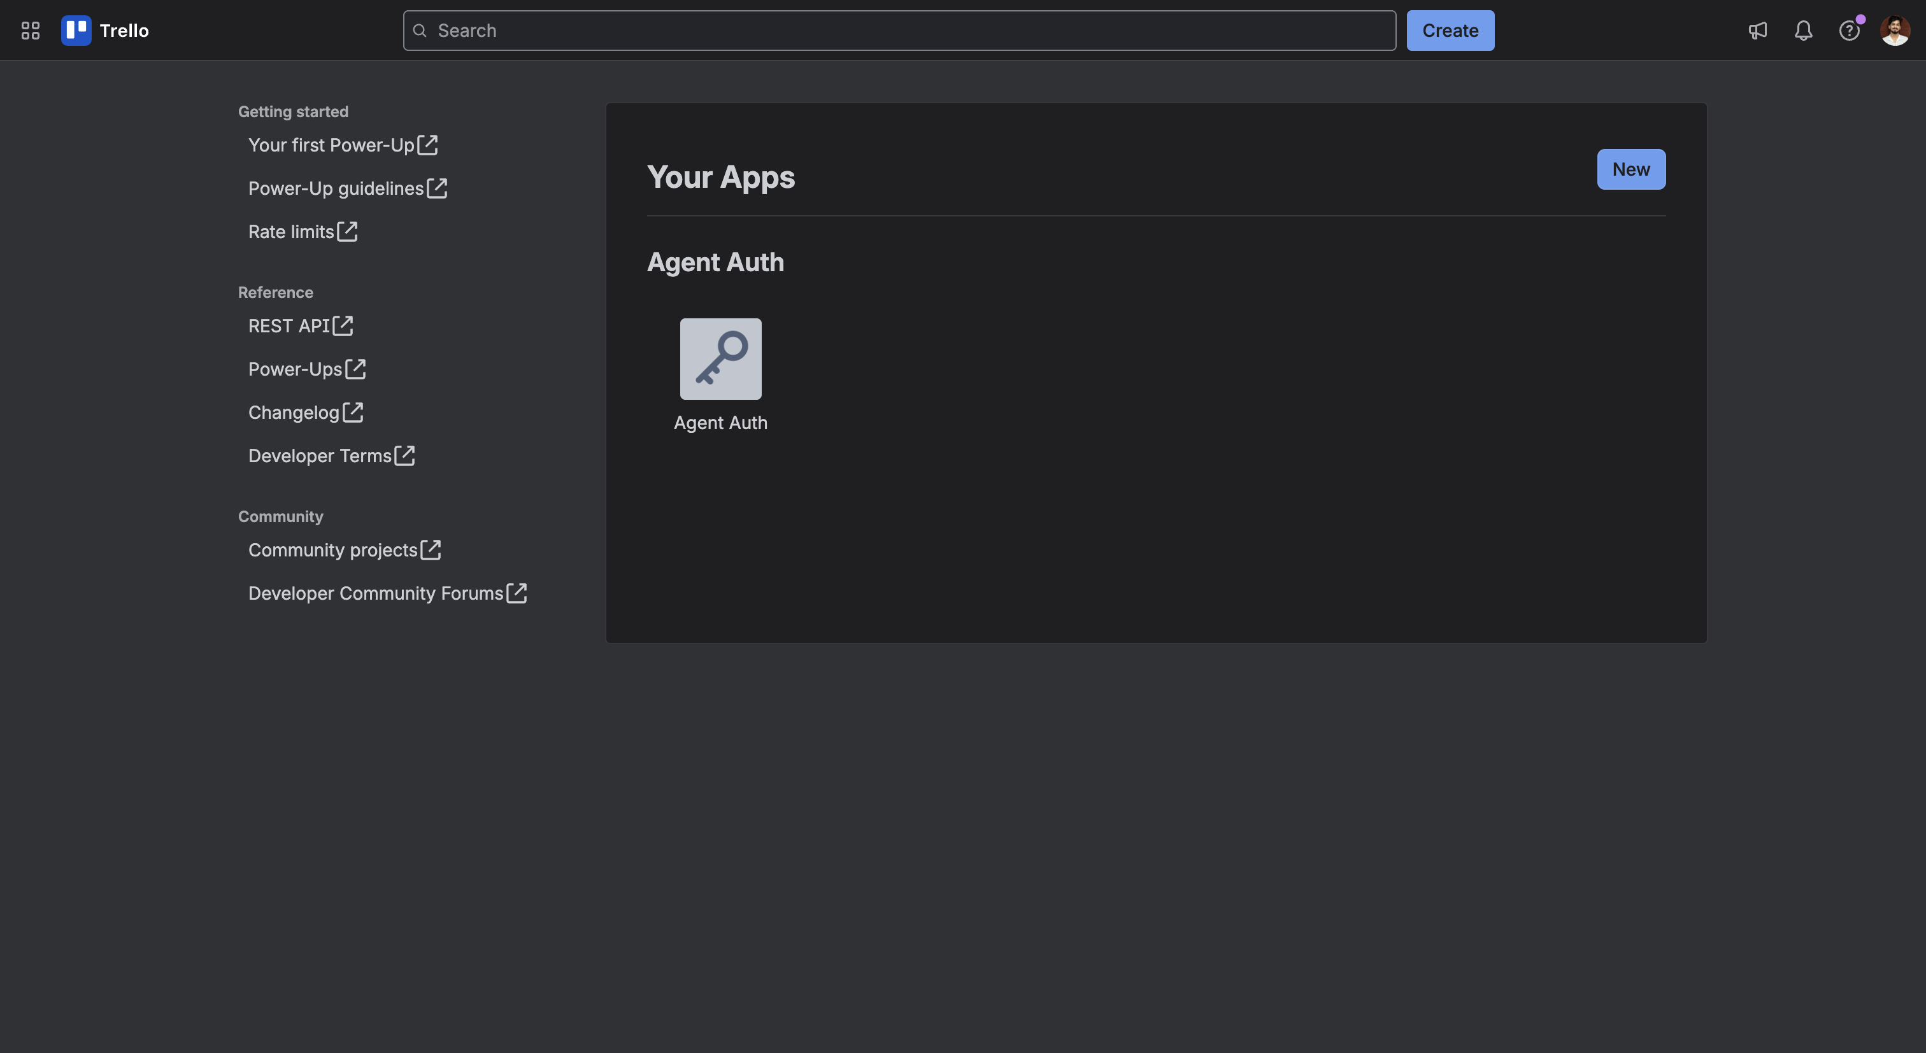The width and height of the screenshot is (1926, 1053).
Task: Click external icon beside Community projects
Action: pos(431,550)
